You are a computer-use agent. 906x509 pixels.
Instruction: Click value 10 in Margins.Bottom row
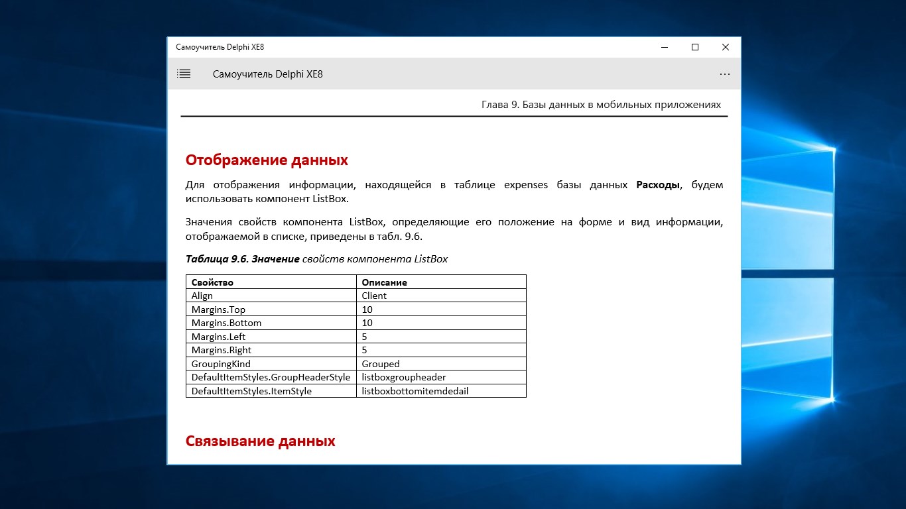tap(367, 323)
